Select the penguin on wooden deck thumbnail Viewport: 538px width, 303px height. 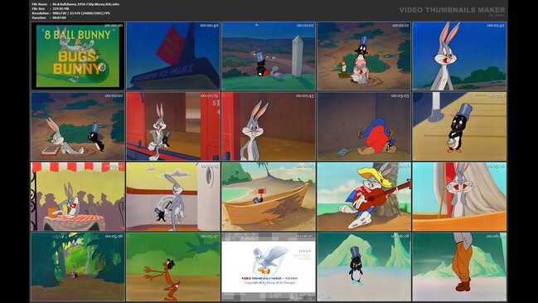[x=459, y=126]
